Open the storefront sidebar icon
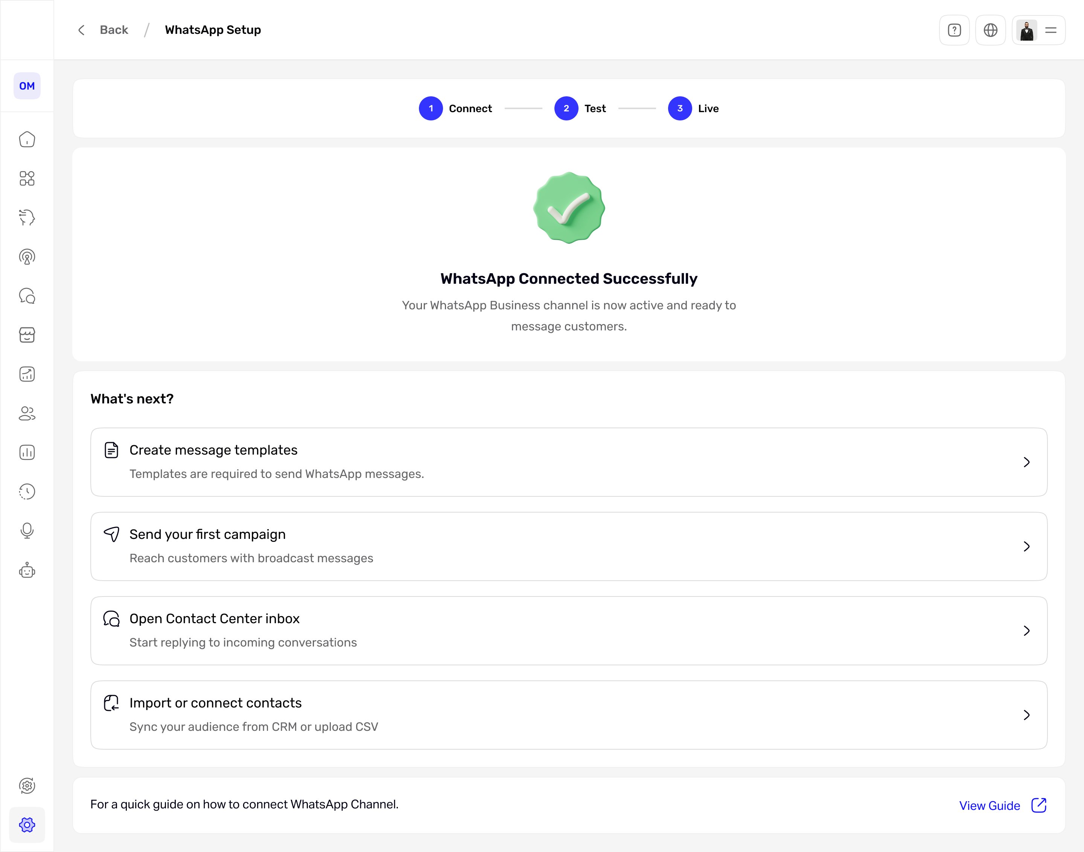 pos(27,335)
